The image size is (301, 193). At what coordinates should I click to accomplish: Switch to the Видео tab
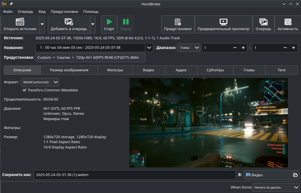click(149, 70)
